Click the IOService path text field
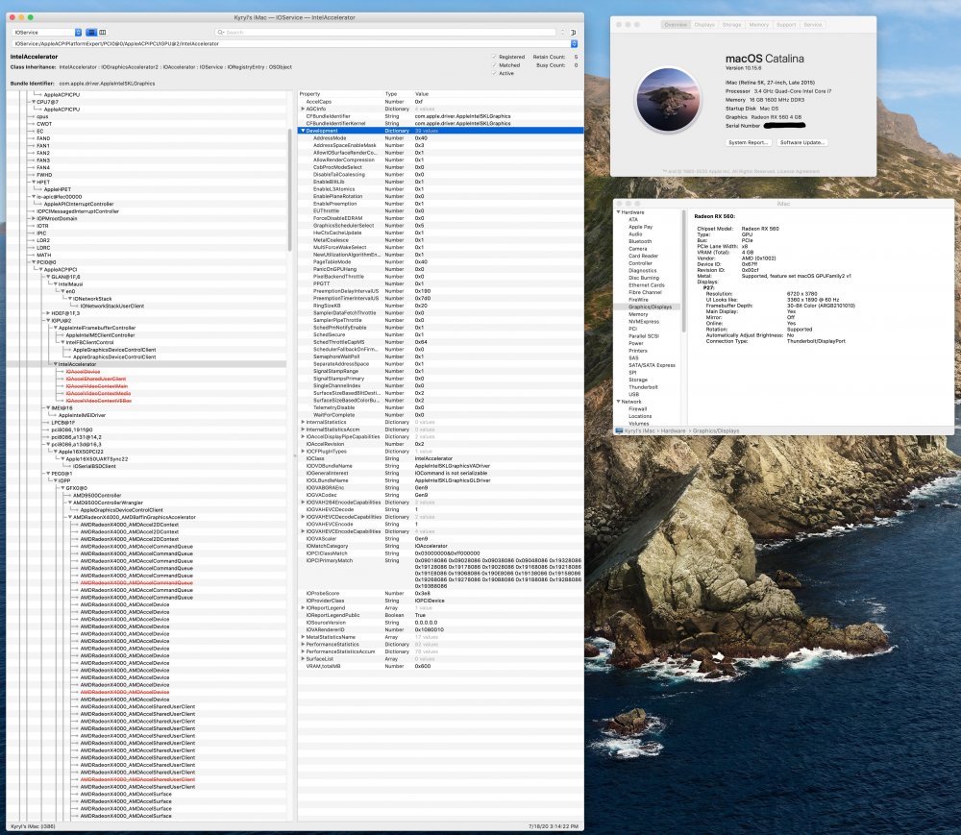Screen dimensions: 961x835 291,43
